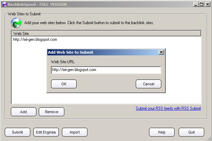Click the Add button
This screenshot has width=212, height=141.
point(23,112)
